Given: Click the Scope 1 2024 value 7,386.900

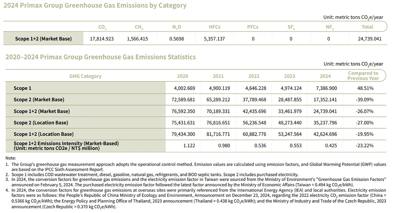Looking at the screenshot, I should point(325,88).
